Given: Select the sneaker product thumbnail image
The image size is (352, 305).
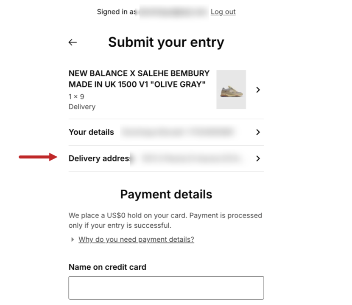Looking at the screenshot, I should (231, 90).
